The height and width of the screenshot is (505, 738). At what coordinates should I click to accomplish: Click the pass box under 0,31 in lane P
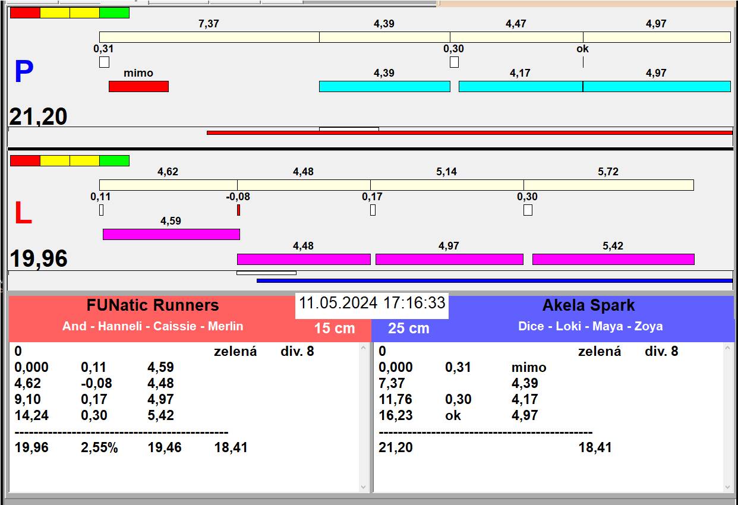[x=104, y=62]
